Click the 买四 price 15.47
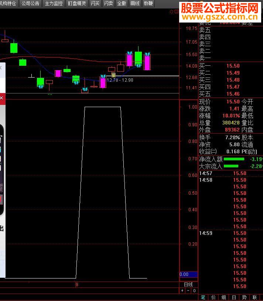 (x=233, y=87)
